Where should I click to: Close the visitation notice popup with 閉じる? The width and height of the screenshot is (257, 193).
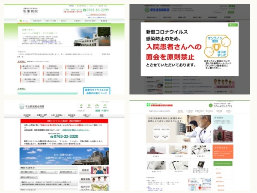pyautogui.click(x=233, y=25)
